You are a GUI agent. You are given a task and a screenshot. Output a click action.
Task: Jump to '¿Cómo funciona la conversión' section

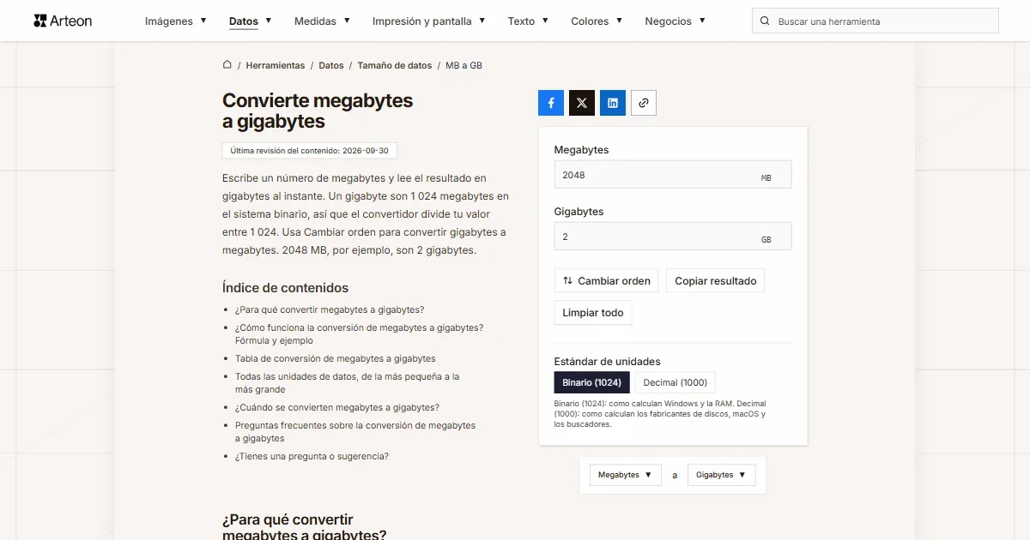click(x=359, y=334)
